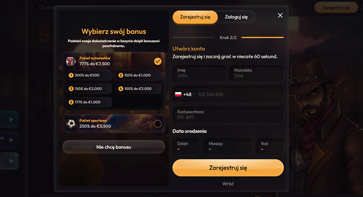Deselect the checked Pakiet automatów checkmark
This screenshot has width=363, height=197.
[158, 61]
